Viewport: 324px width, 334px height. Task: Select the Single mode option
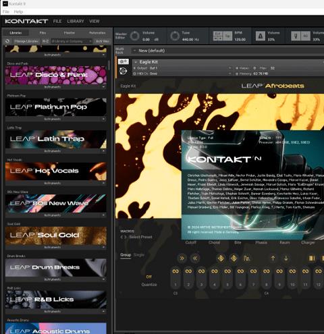(139, 255)
